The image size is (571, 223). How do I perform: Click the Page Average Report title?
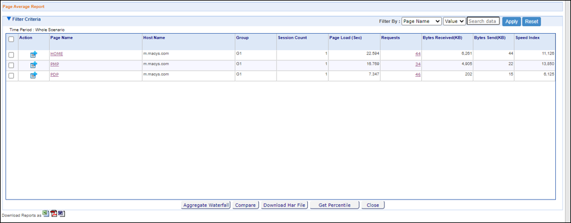(x=24, y=7)
